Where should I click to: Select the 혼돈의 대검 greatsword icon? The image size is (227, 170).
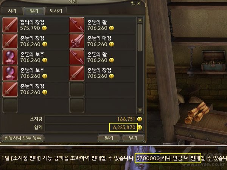[77, 41]
